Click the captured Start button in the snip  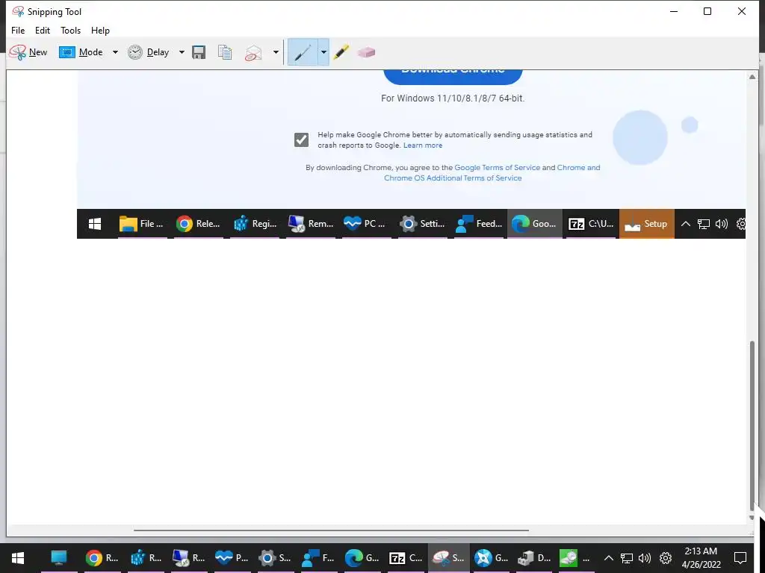coord(95,224)
